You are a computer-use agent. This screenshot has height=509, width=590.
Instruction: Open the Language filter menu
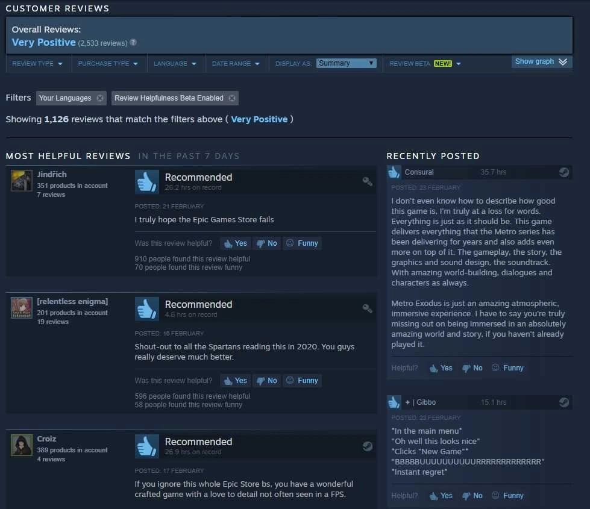point(175,64)
